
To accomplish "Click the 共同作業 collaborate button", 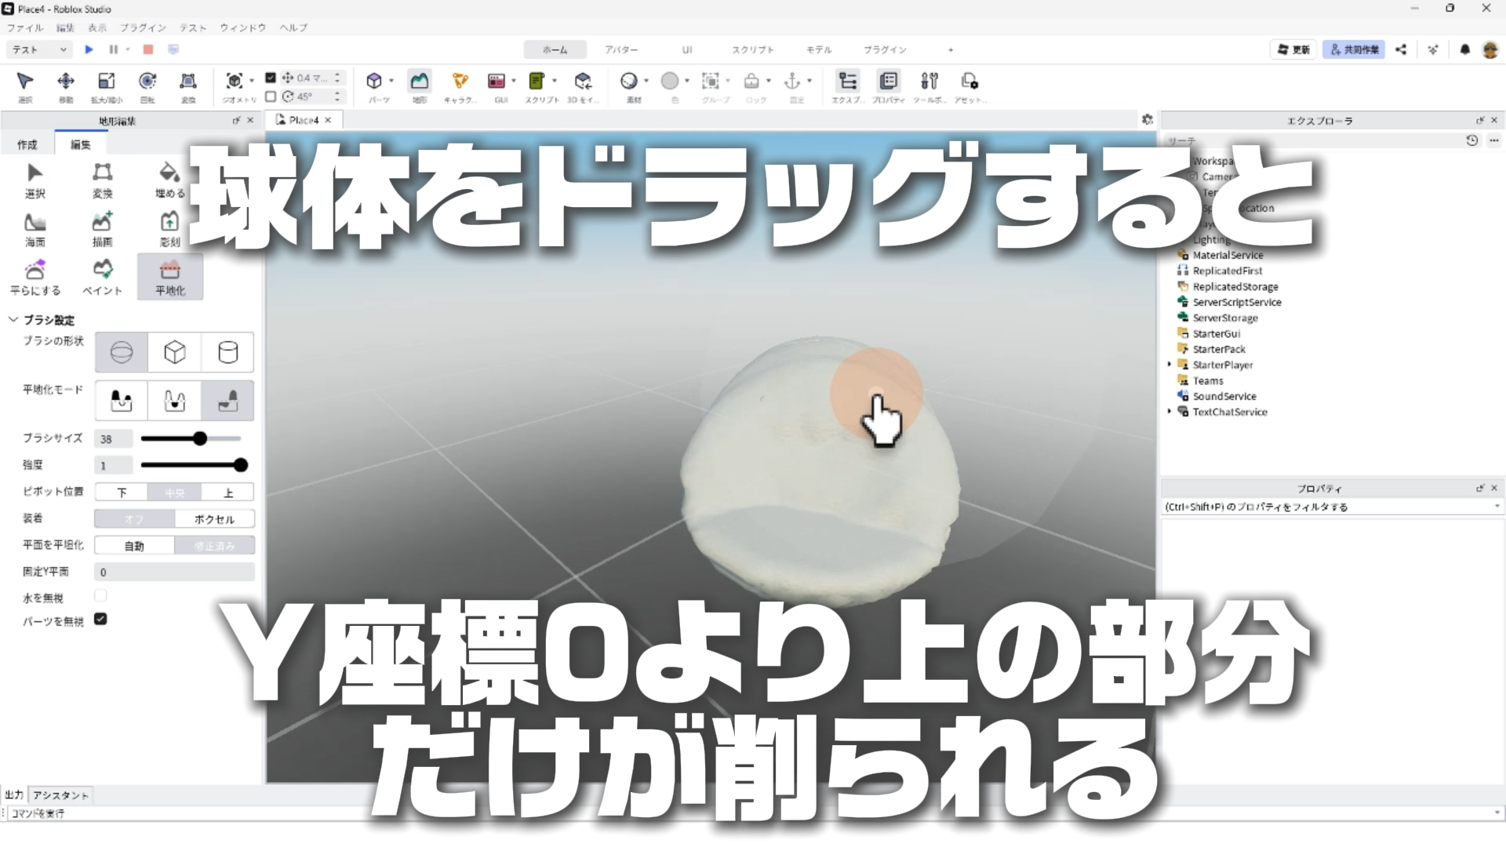I will tap(1354, 49).
